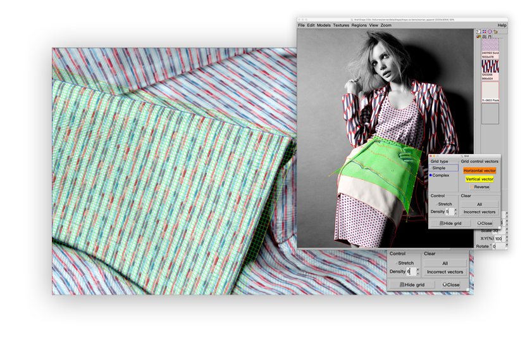Open the Regions menu
The width and height of the screenshot is (525, 344).
pyautogui.click(x=359, y=25)
